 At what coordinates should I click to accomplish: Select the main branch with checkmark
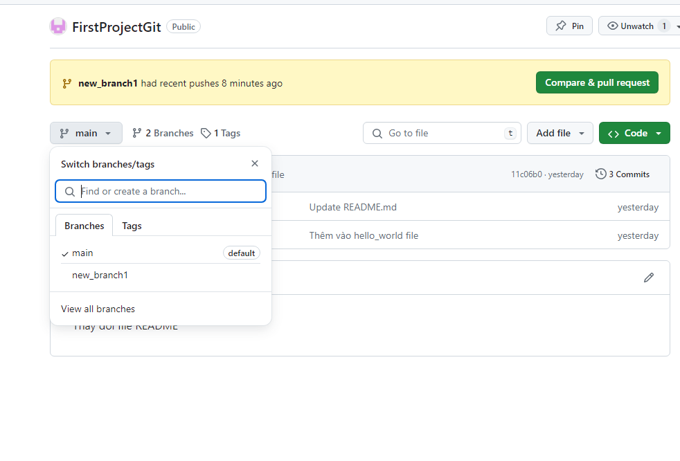82,253
